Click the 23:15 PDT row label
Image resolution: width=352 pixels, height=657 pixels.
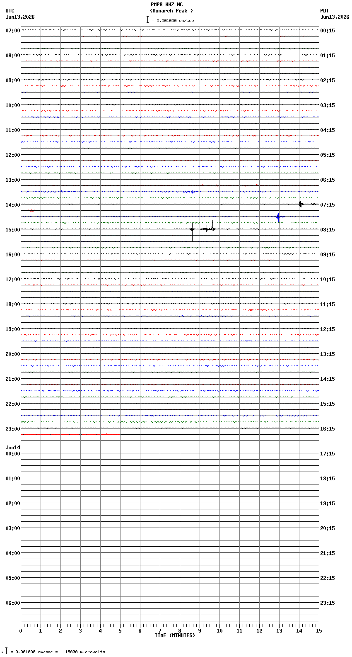pyautogui.click(x=328, y=603)
